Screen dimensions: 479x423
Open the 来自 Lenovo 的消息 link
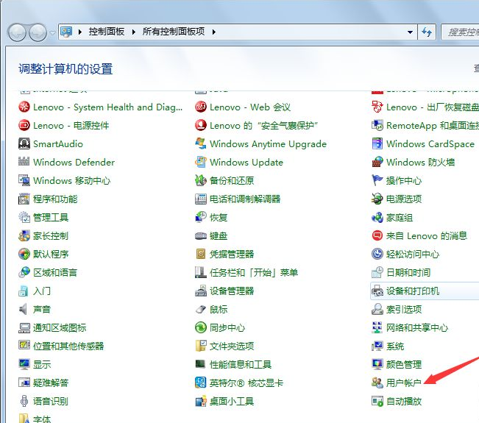[427, 236]
